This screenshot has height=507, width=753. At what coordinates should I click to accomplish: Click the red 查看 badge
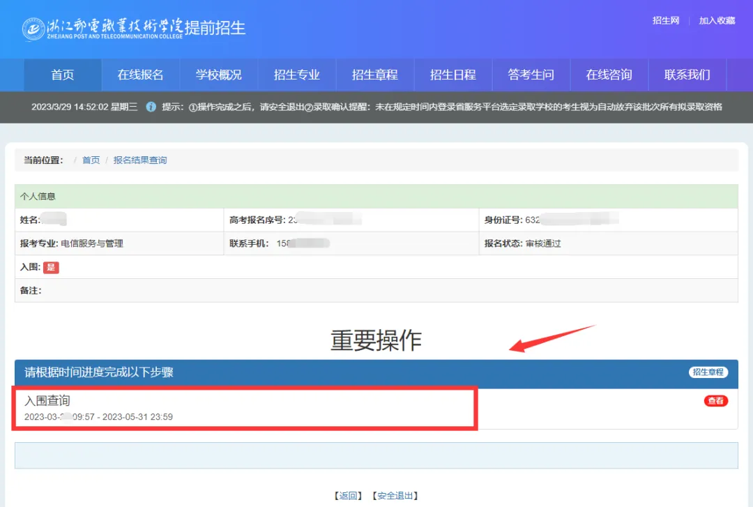click(715, 401)
